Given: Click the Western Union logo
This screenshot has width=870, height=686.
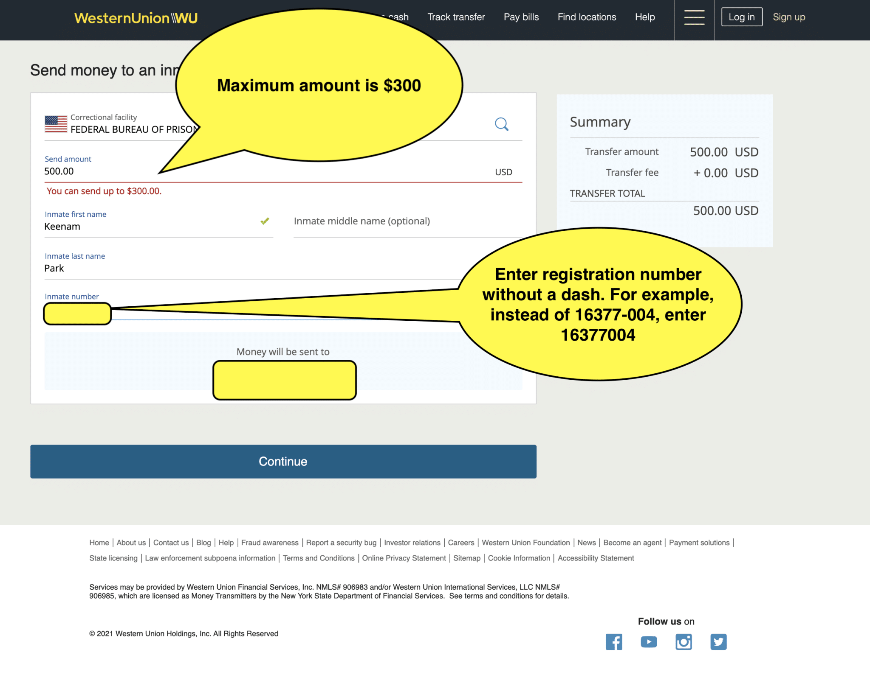Looking at the screenshot, I should point(136,18).
